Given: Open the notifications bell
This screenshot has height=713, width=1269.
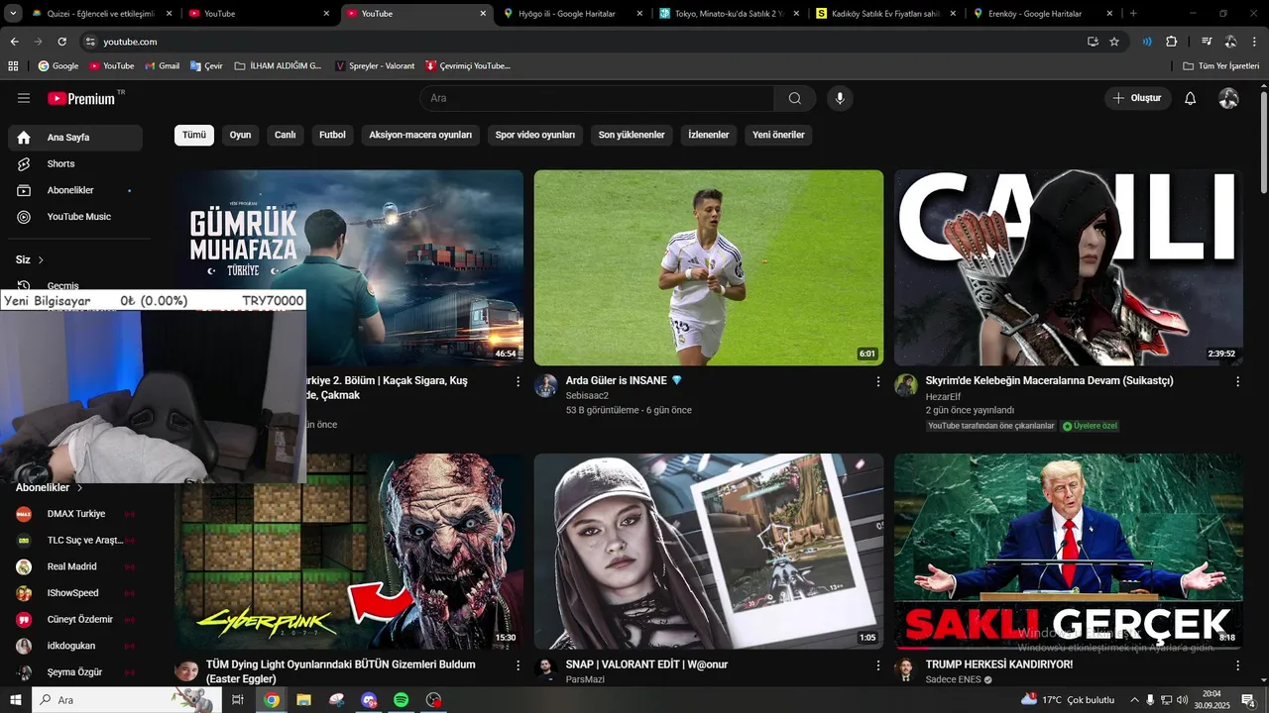Looking at the screenshot, I should click(1191, 98).
